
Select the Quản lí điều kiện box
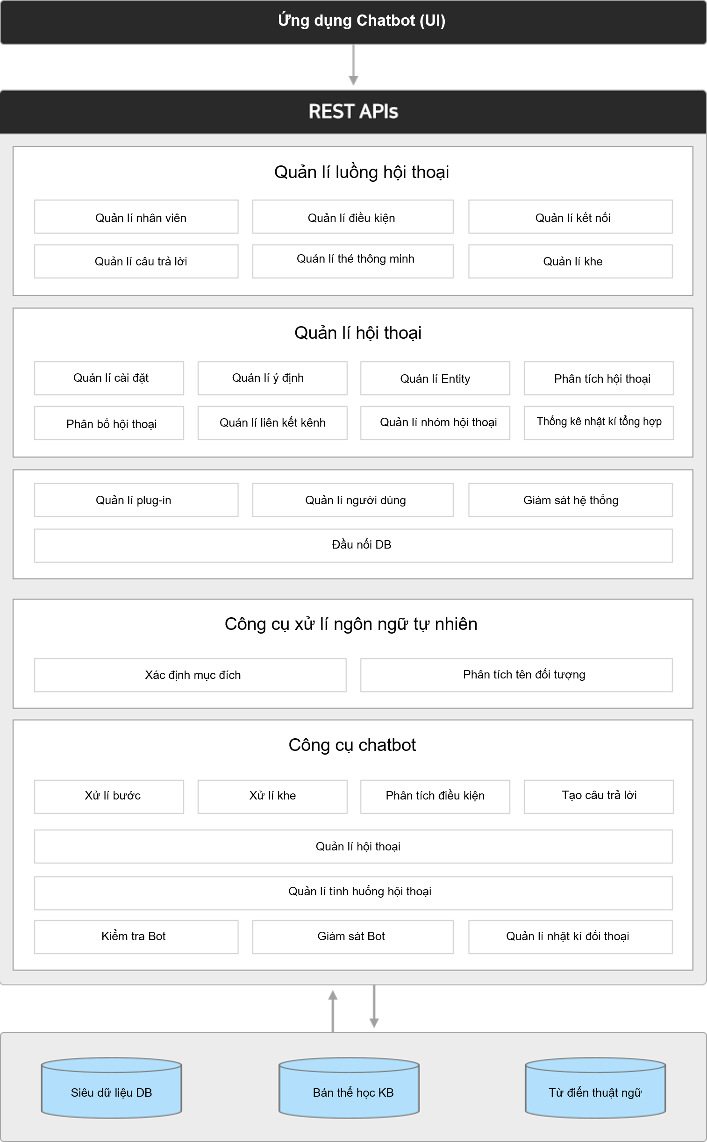coord(352,217)
